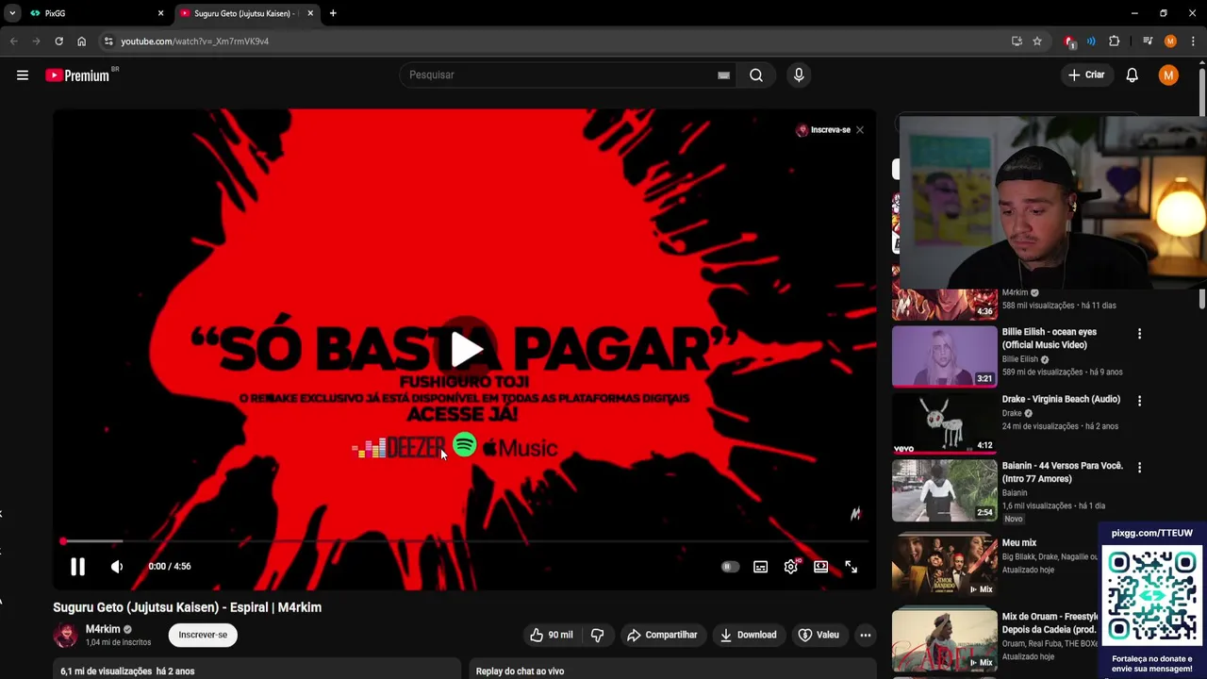Click the search magnifier button
Image resolution: width=1207 pixels, height=679 pixels.
(756, 75)
